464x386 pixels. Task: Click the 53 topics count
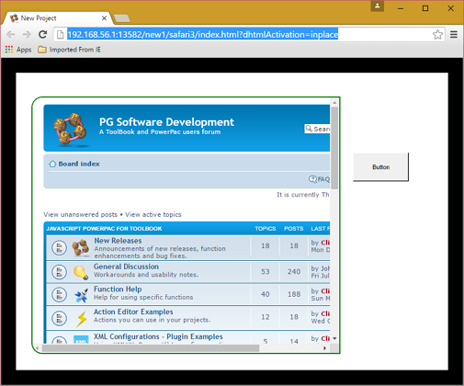266,272
